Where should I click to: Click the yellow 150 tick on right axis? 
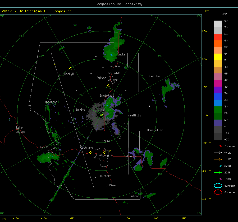point(204,31)
